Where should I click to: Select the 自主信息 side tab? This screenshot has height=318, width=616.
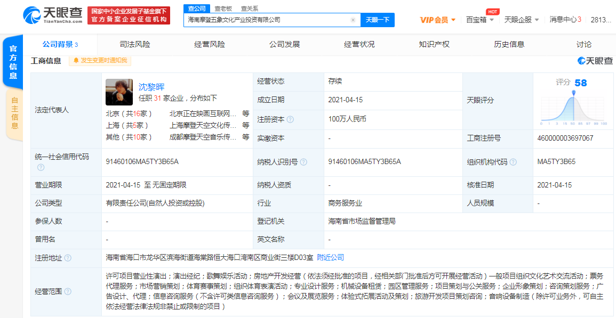pos(14,113)
